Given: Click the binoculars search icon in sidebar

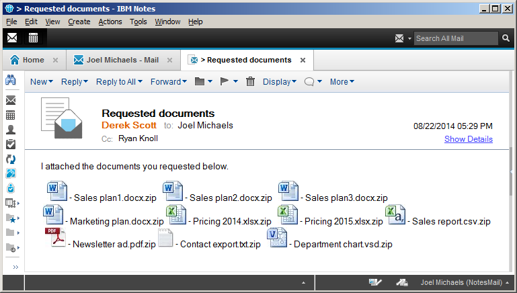Looking at the screenshot, I should [11, 81].
